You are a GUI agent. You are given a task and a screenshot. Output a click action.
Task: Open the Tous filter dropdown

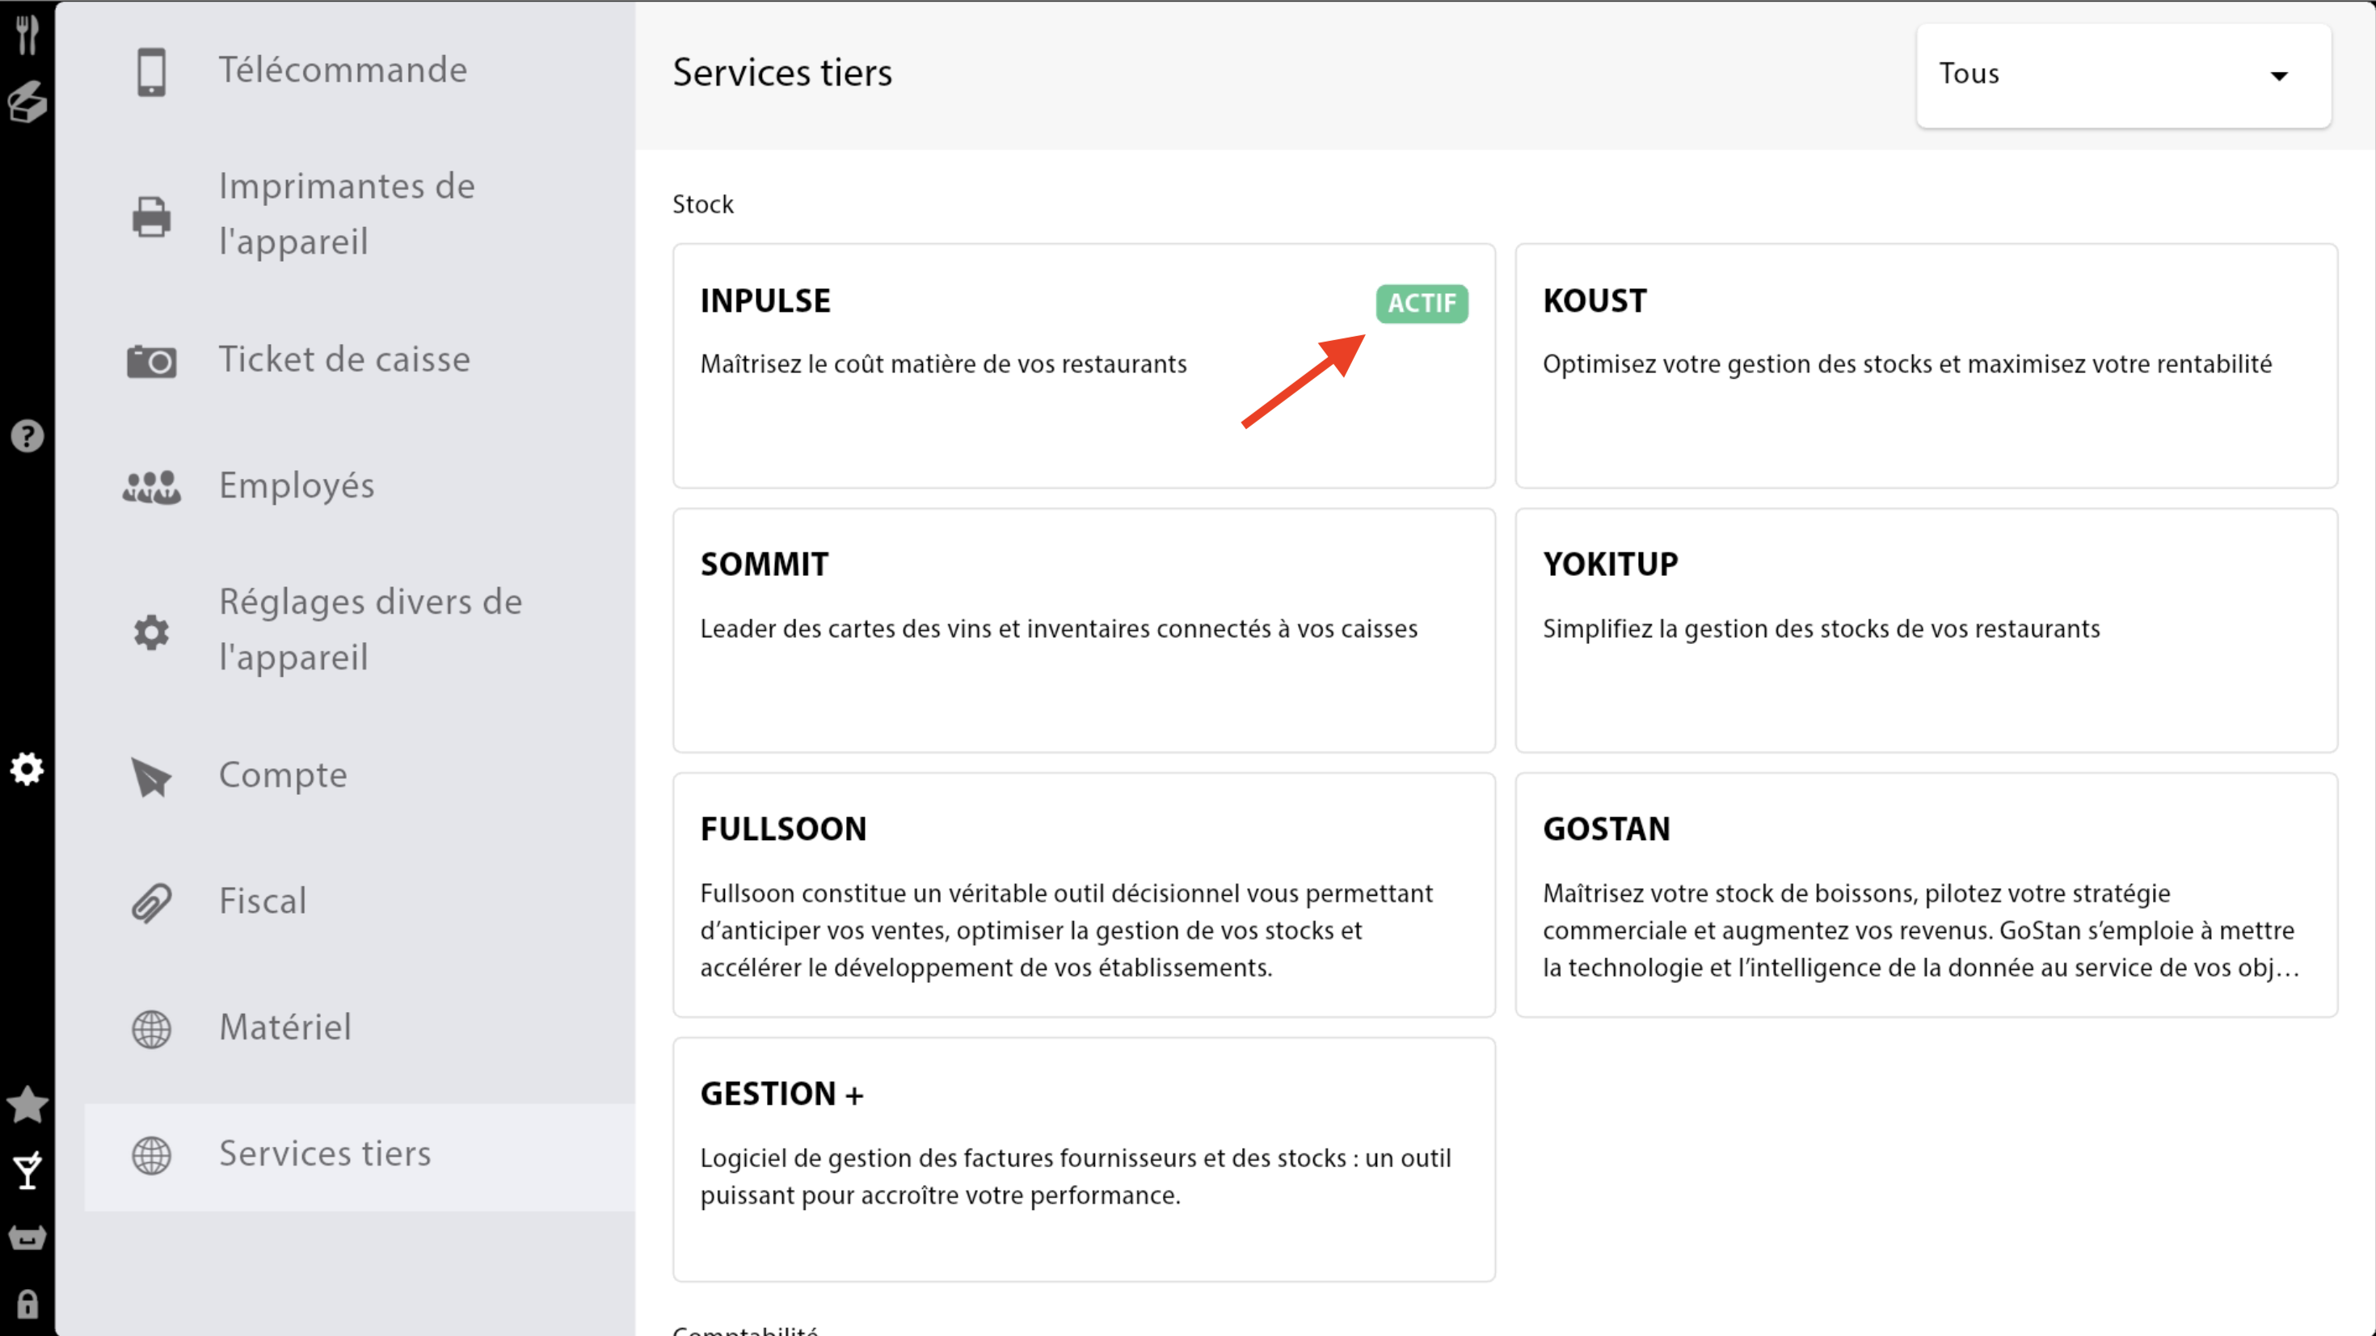(x=2121, y=74)
